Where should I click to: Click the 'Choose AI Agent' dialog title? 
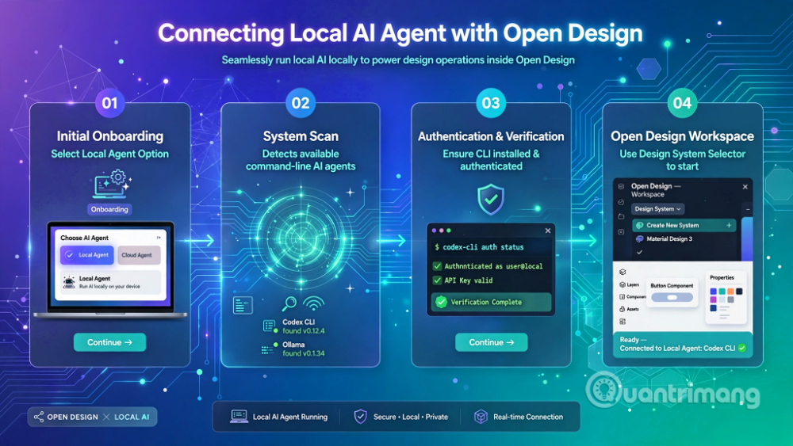coord(85,238)
